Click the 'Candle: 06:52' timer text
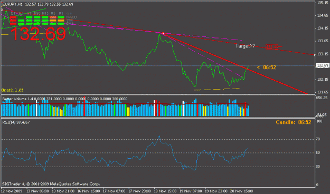The height and width of the screenshot is (194, 330). (294, 122)
